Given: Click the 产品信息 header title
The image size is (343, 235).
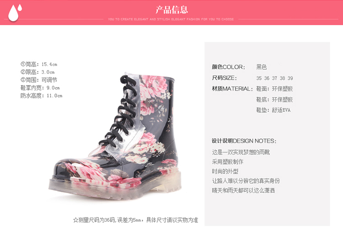Looking at the screenshot, I should click(x=171, y=10).
